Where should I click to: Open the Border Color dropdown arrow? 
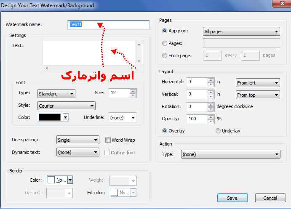pyautogui.click(x=70, y=180)
